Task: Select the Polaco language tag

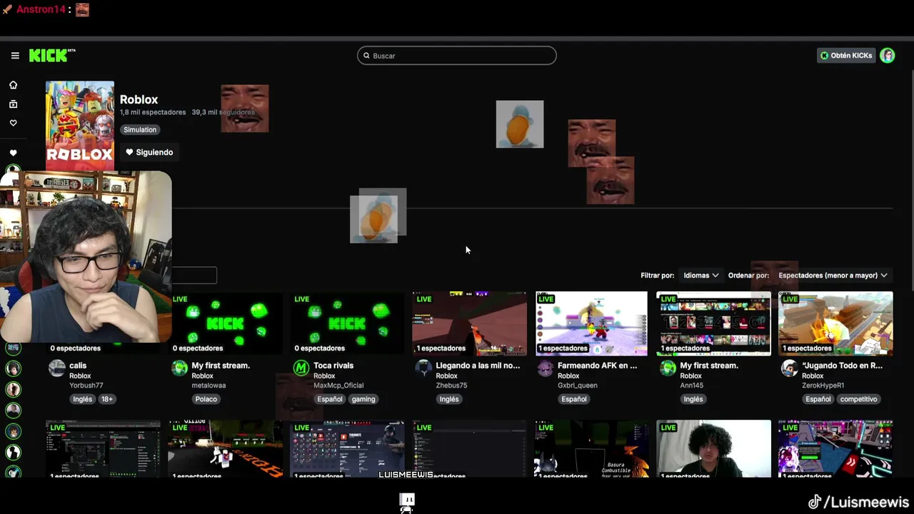Action: (206, 399)
